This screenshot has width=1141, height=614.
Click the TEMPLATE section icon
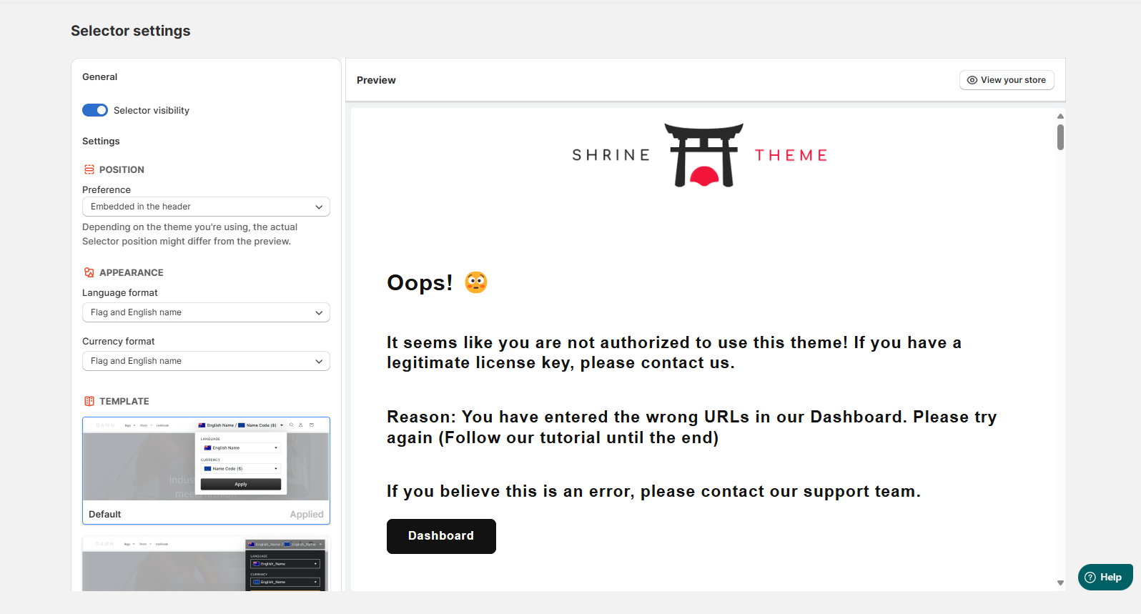point(89,401)
